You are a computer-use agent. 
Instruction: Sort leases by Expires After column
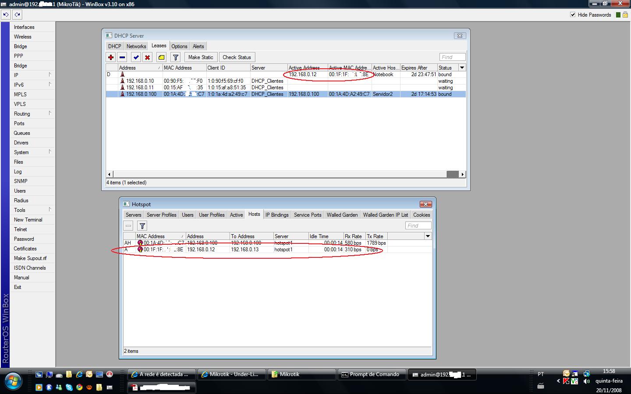click(x=418, y=67)
